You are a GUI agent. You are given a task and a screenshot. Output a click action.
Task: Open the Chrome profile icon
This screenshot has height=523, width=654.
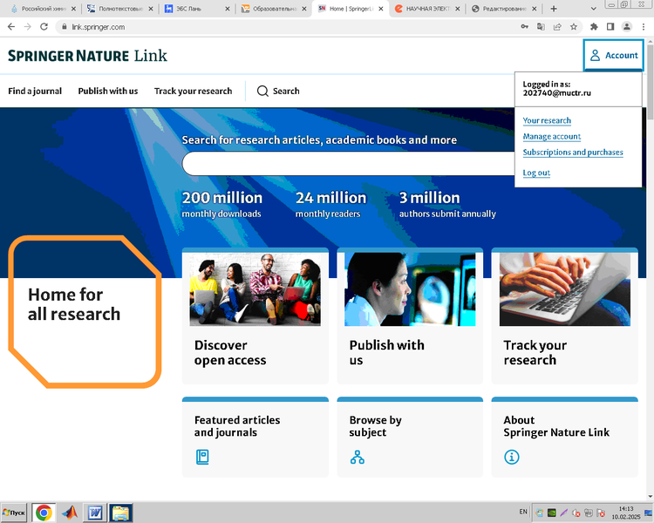(626, 27)
